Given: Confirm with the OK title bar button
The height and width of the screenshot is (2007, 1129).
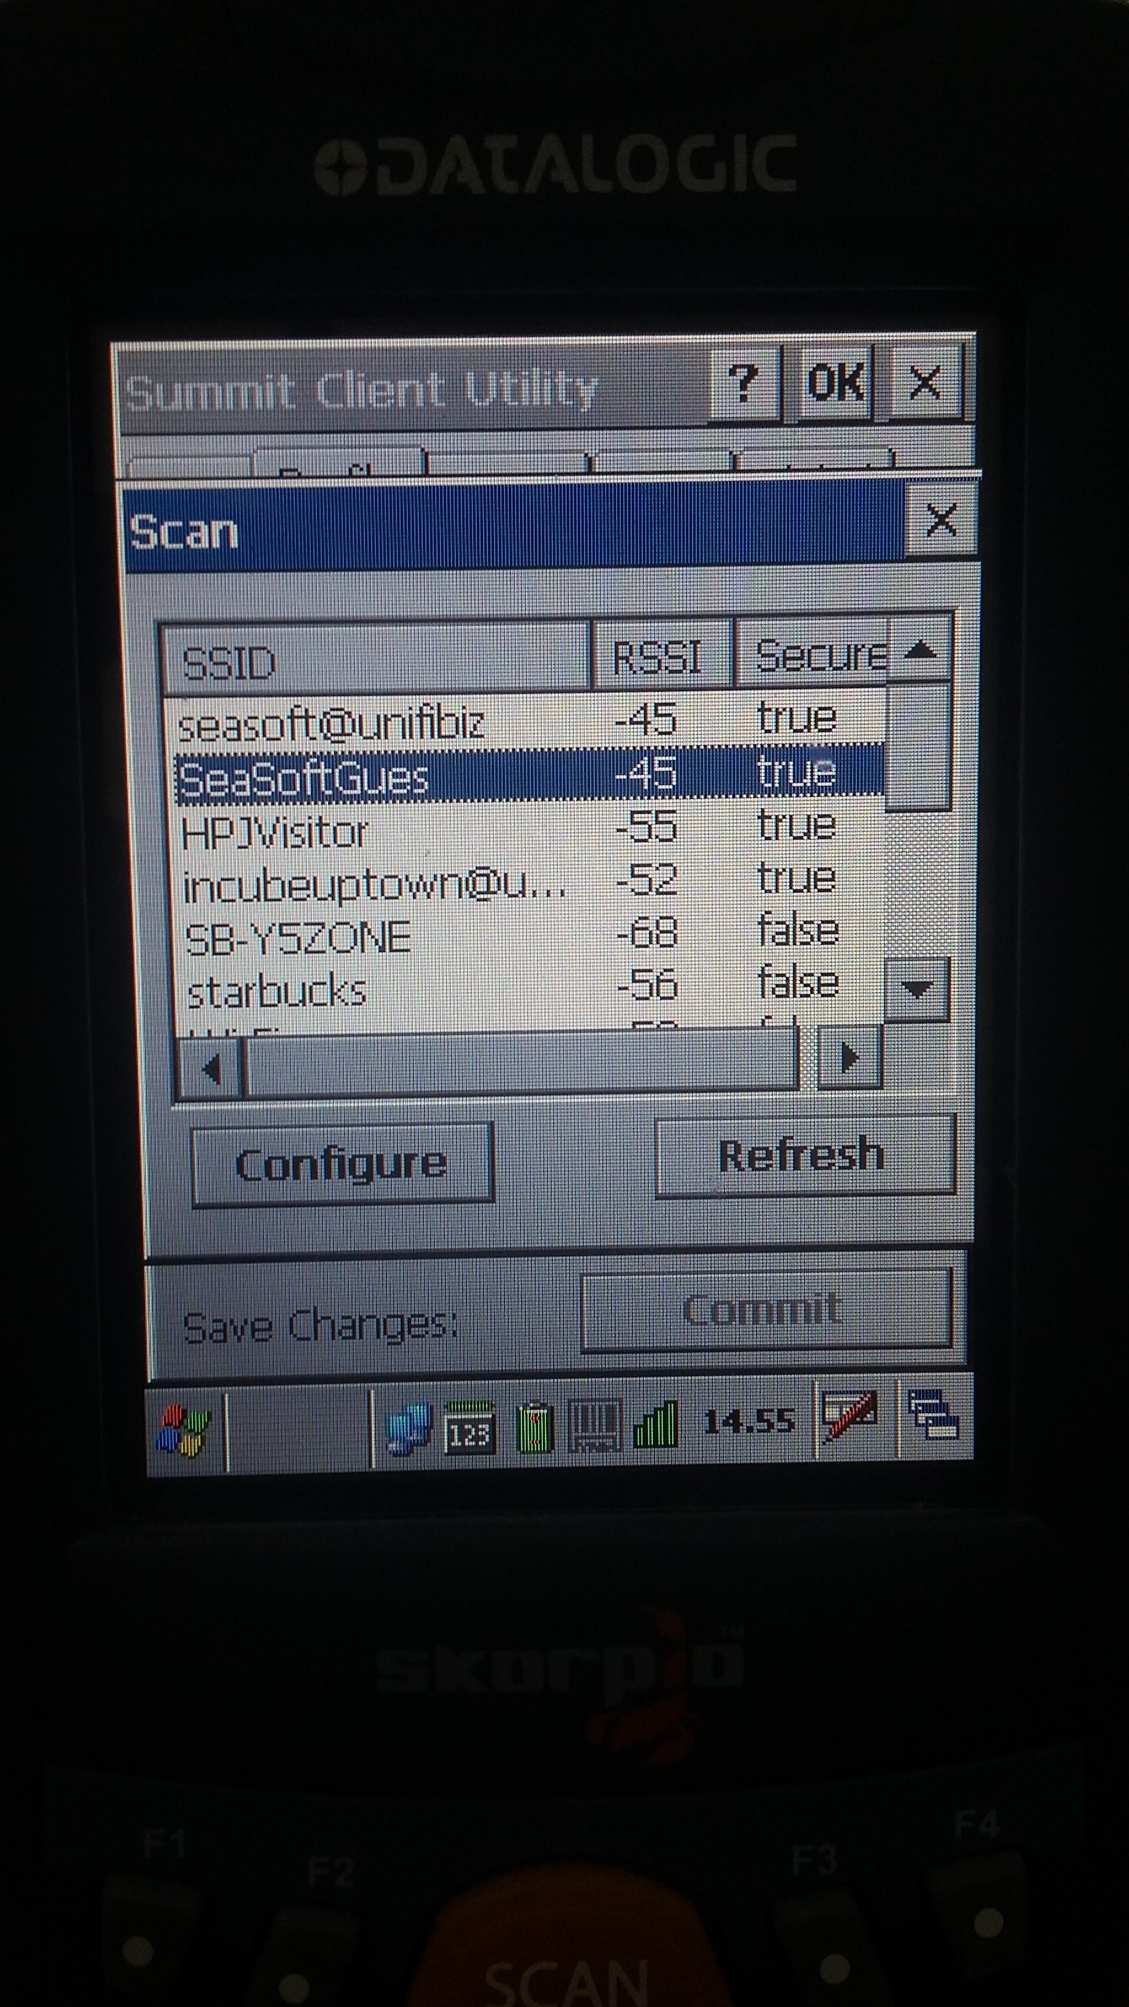Looking at the screenshot, I should pyautogui.click(x=836, y=382).
